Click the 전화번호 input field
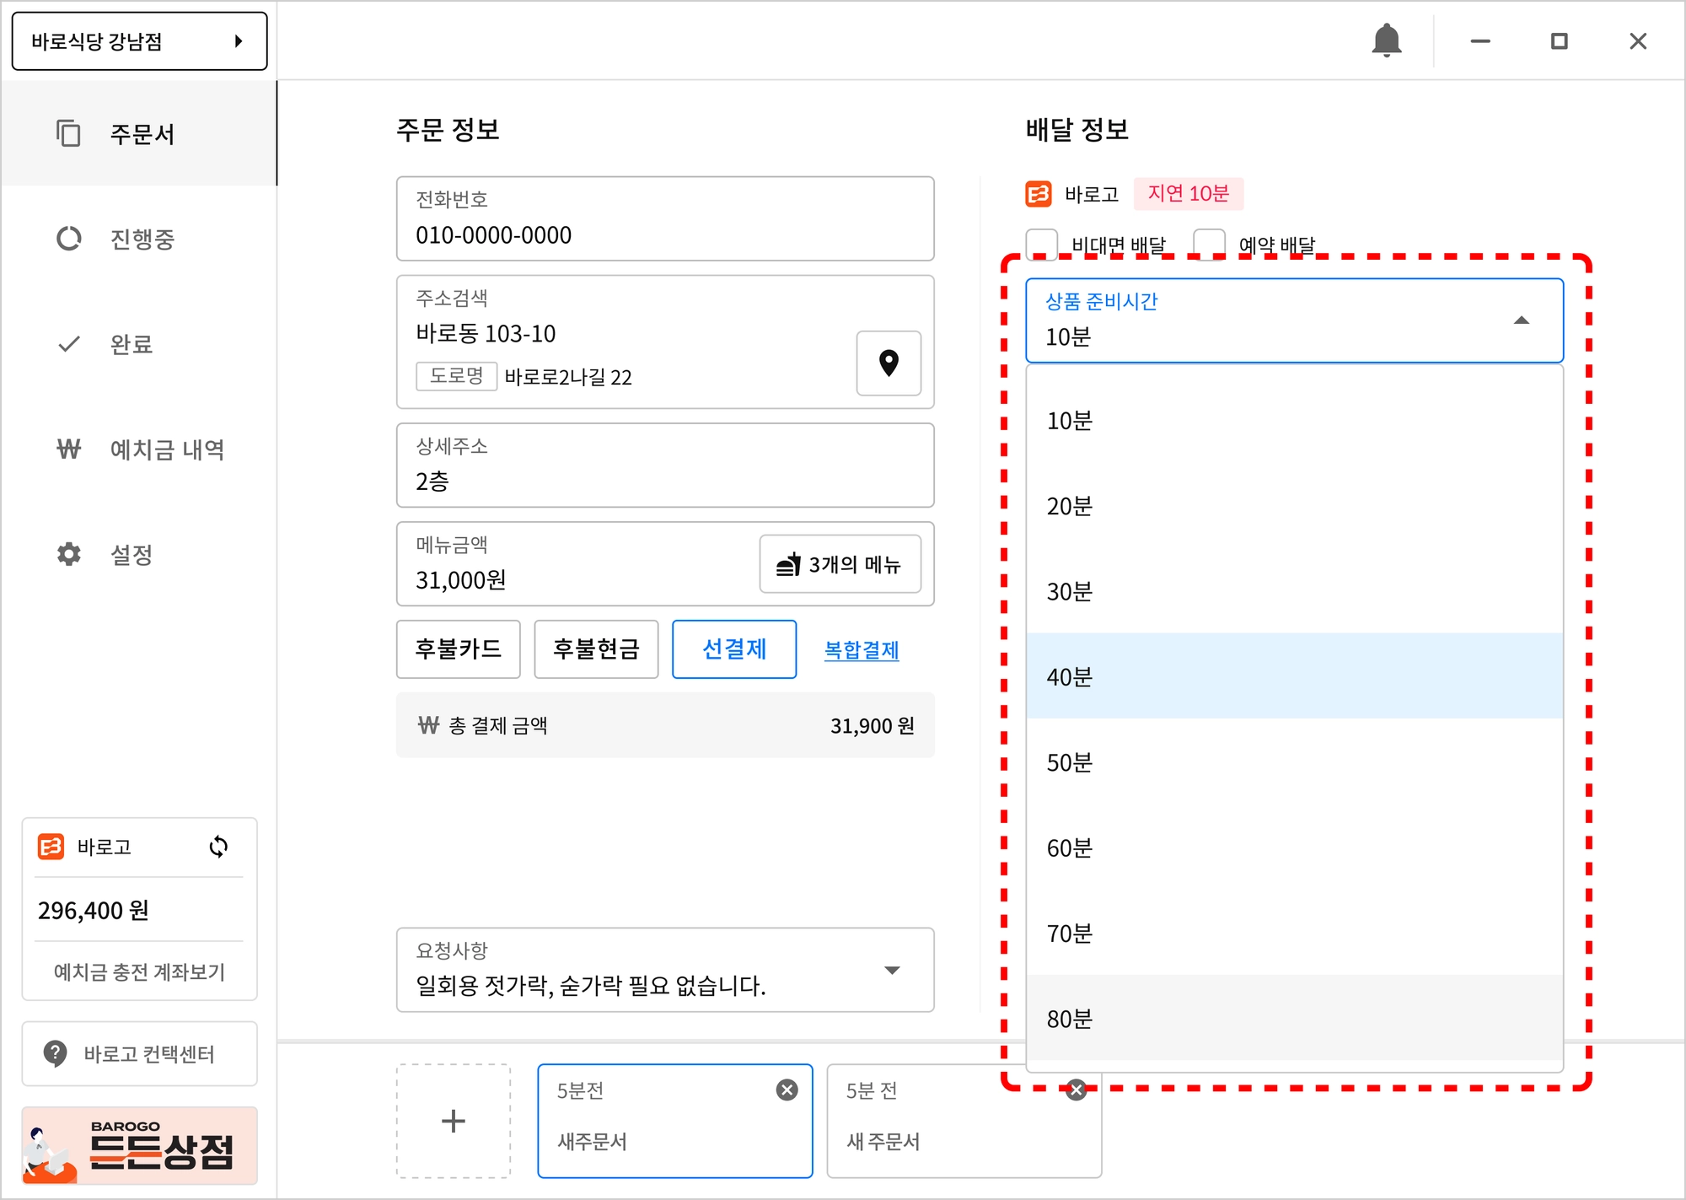The width and height of the screenshot is (1686, 1200). tap(664, 219)
